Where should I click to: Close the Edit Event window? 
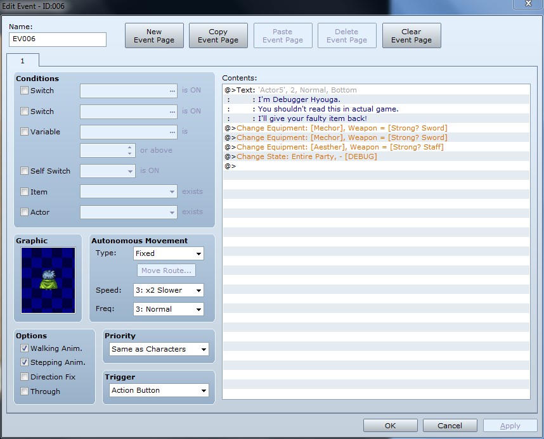click(x=528, y=4)
